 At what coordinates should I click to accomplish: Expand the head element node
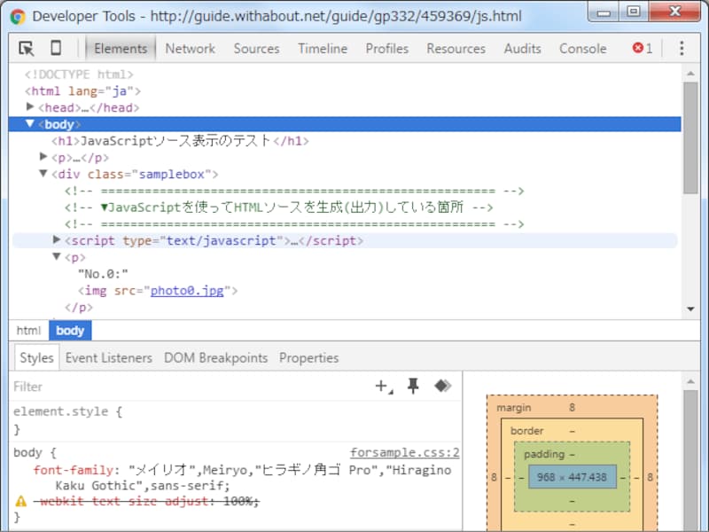(x=30, y=106)
